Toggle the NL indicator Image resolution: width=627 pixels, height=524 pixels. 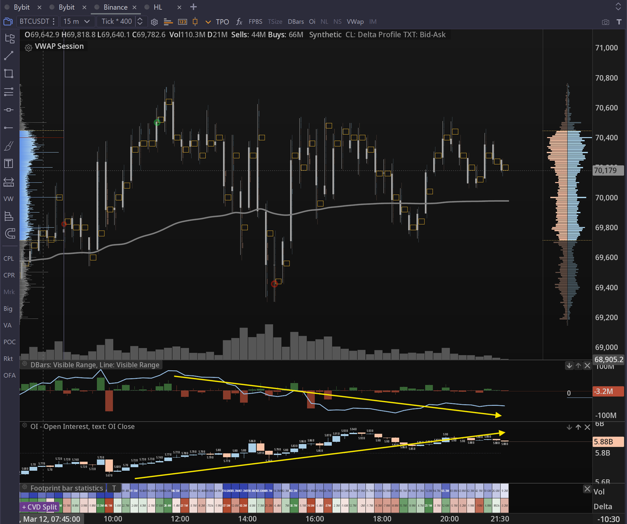pyautogui.click(x=324, y=22)
